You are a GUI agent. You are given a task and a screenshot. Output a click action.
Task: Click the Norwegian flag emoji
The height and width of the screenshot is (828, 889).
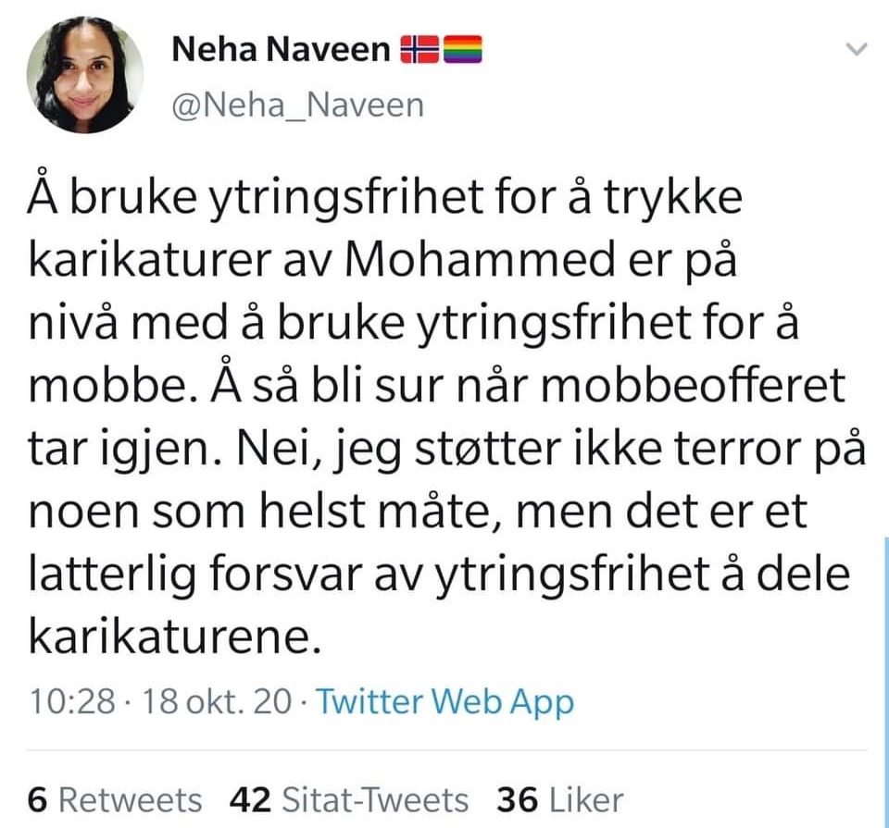[x=419, y=49]
